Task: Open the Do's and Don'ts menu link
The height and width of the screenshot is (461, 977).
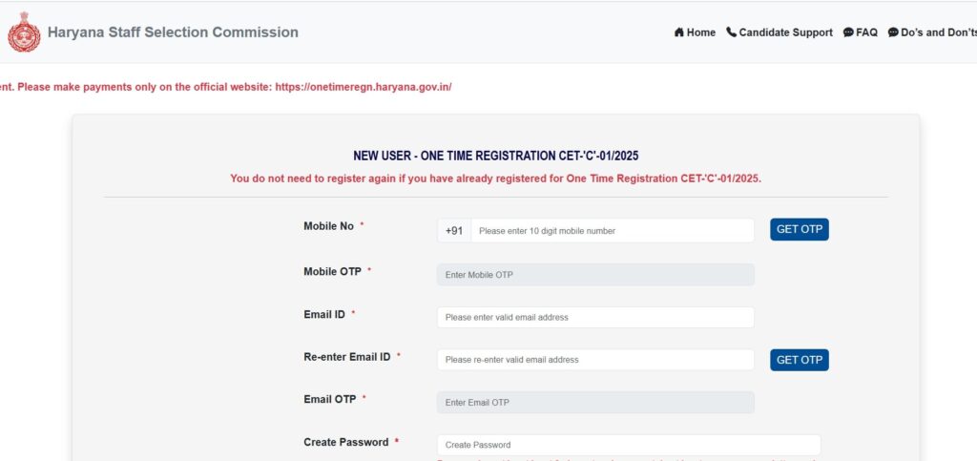Action: (932, 32)
